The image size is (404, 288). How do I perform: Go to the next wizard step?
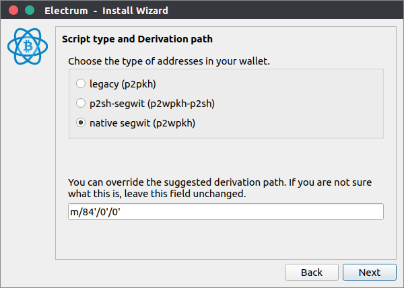point(370,273)
